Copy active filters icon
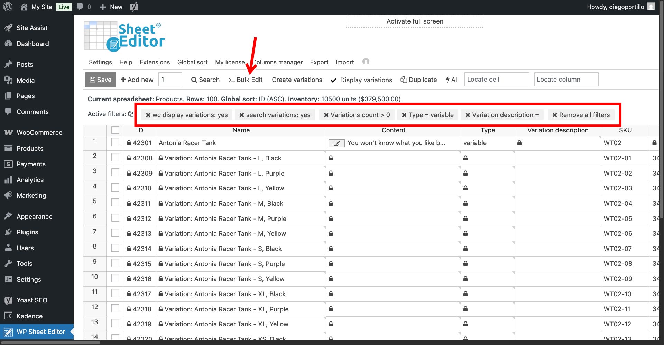The width and height of the screenshot is (664, 345). coord(131,114)
